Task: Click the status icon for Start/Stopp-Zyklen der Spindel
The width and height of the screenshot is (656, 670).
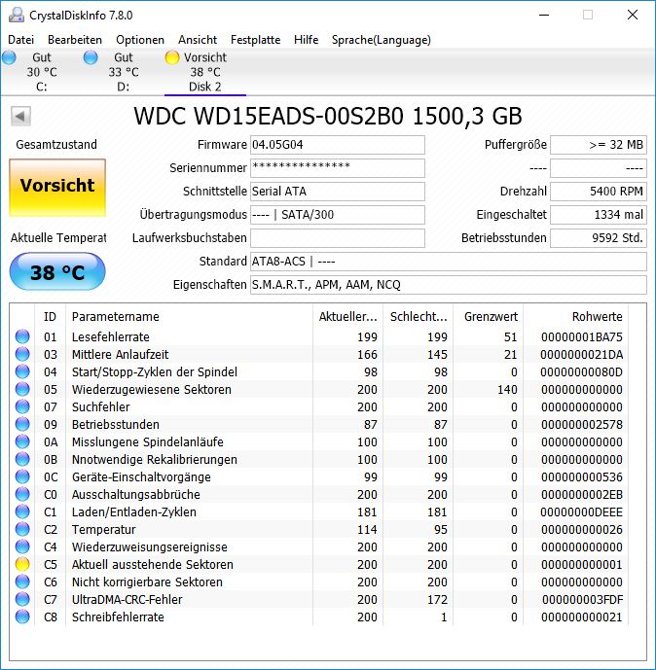Action: [x=22, y=371]
